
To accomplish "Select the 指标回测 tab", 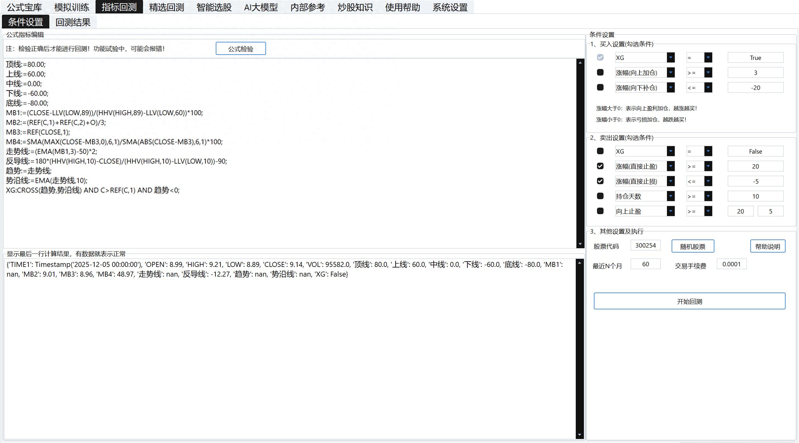I will (119, 7).
